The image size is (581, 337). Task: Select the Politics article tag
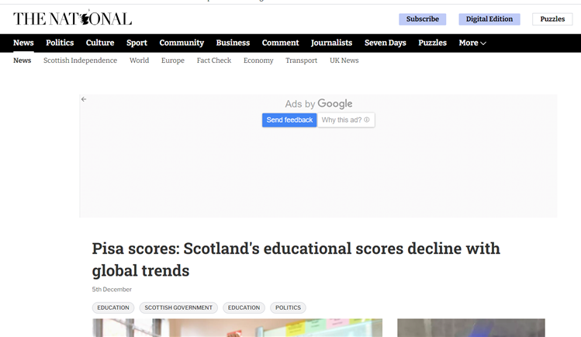point(288,307)
